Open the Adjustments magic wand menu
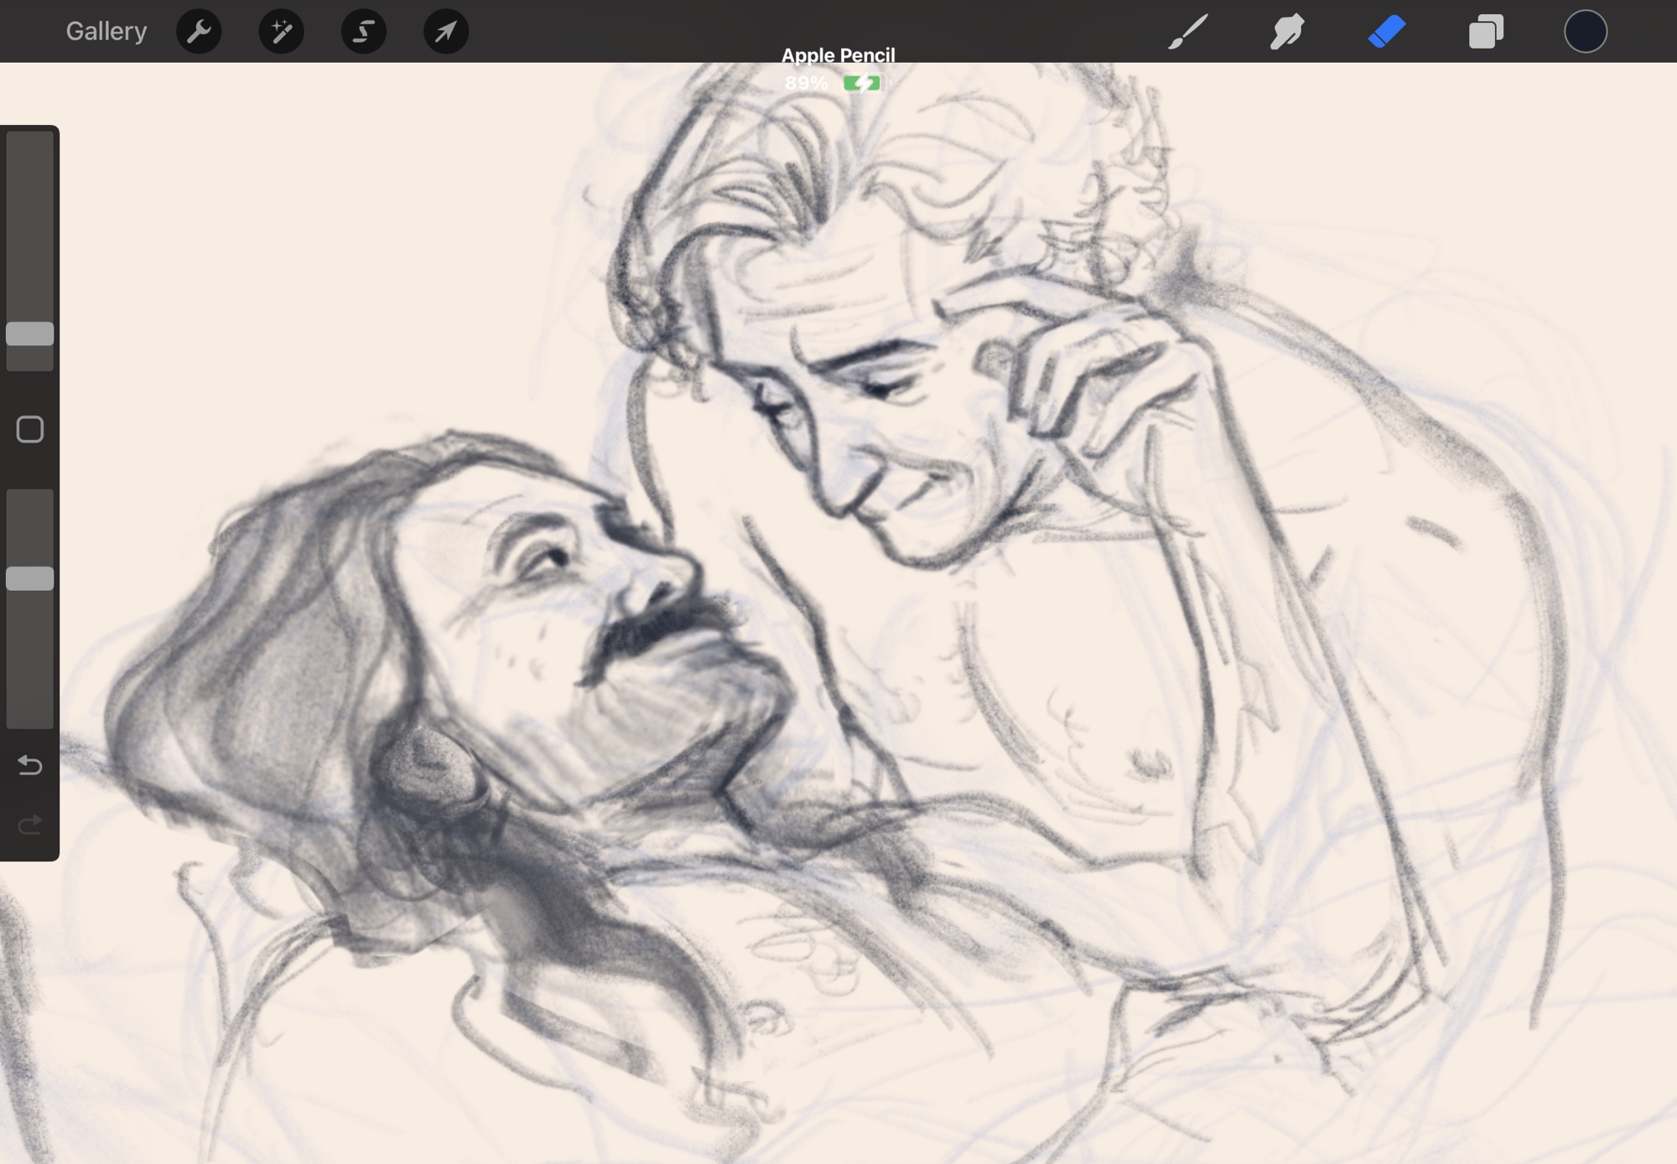 pyautogui.click(x=281, y=32)
